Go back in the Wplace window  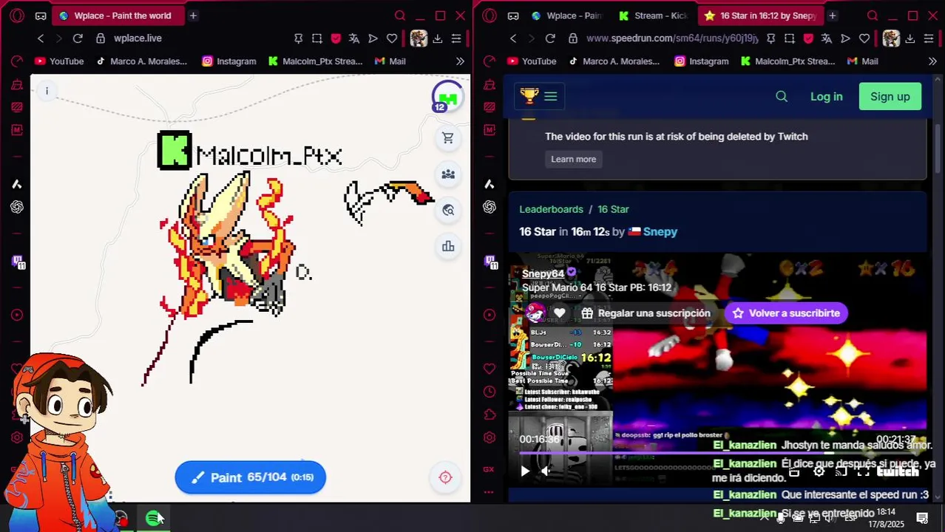tap(41, 38)
